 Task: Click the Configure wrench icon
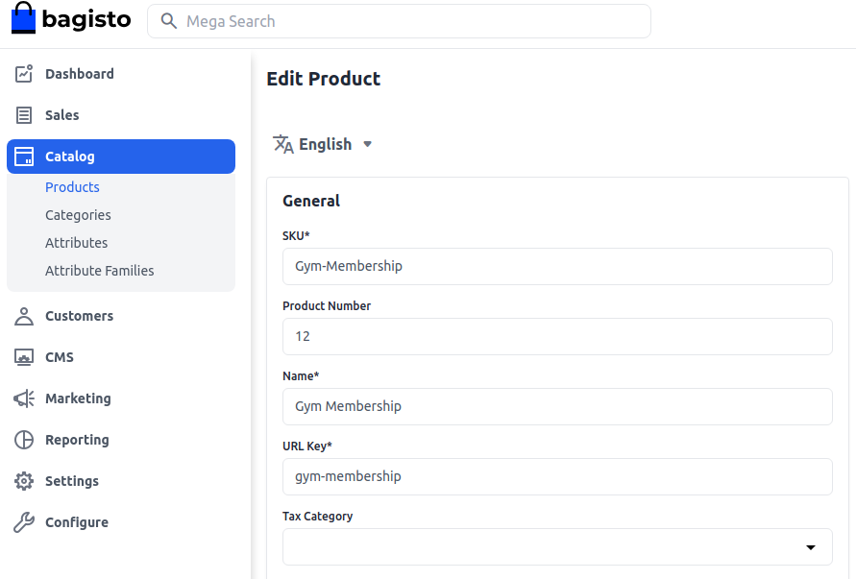23,521
